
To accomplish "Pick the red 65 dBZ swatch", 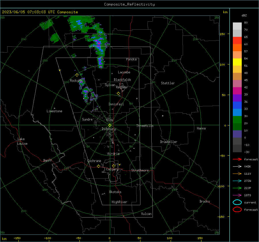I will pos(237,40).
